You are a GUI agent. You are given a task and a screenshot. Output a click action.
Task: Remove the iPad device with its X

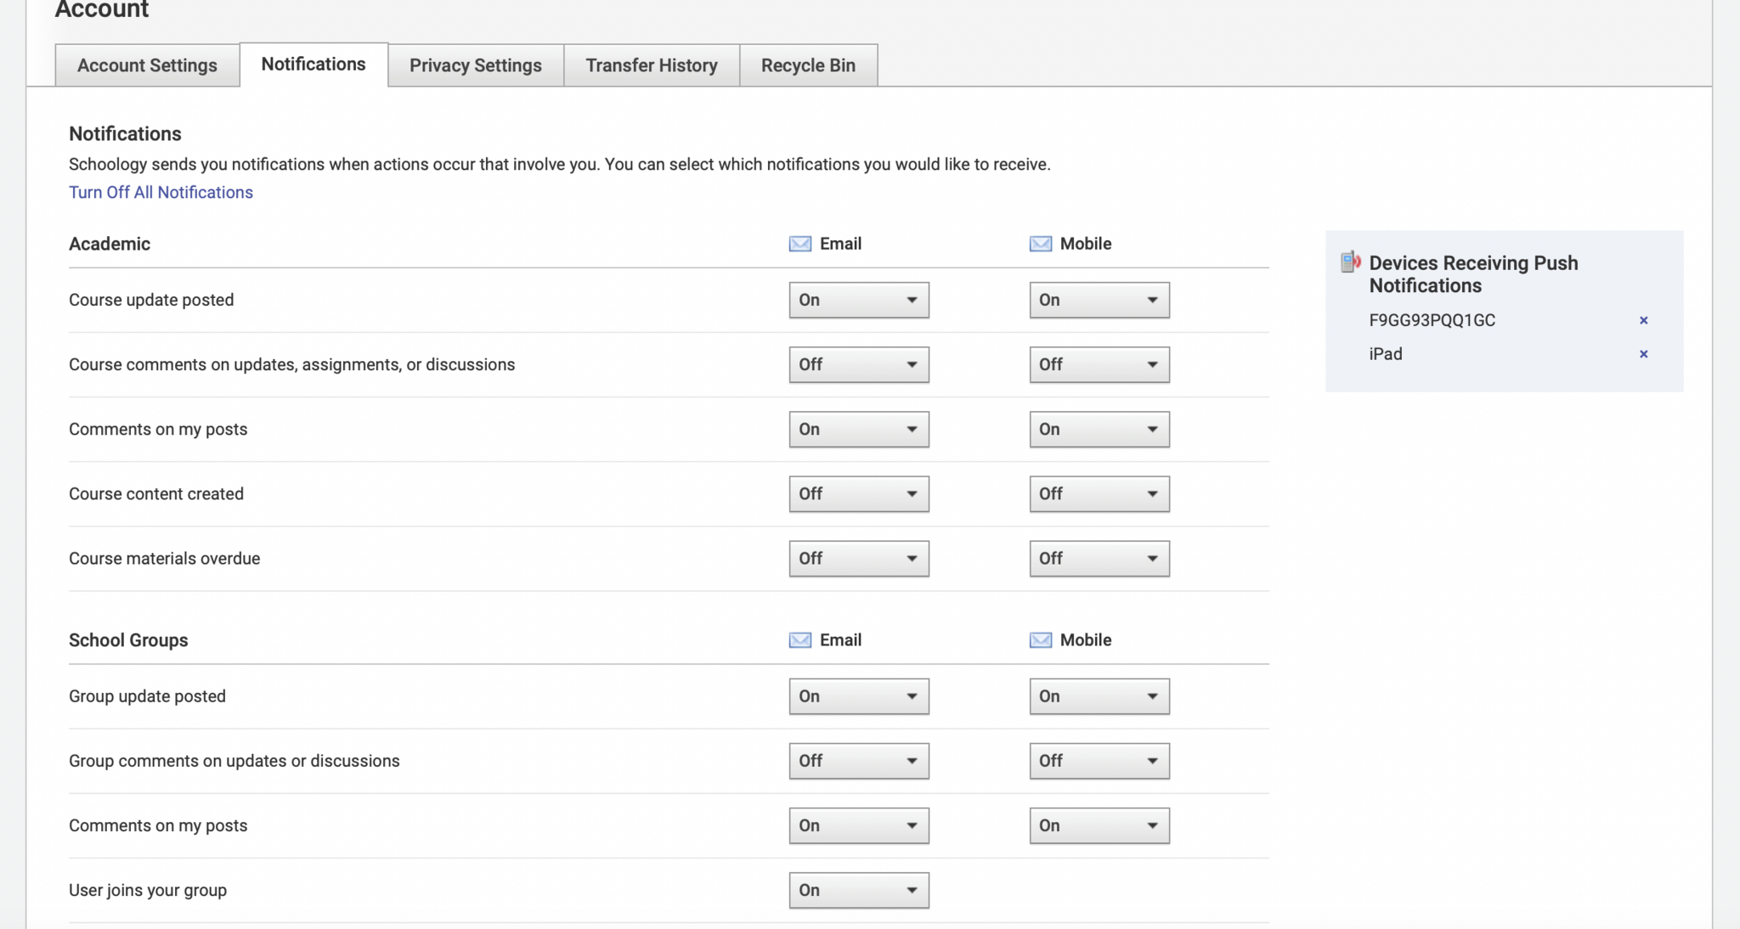pos(1643,354)
